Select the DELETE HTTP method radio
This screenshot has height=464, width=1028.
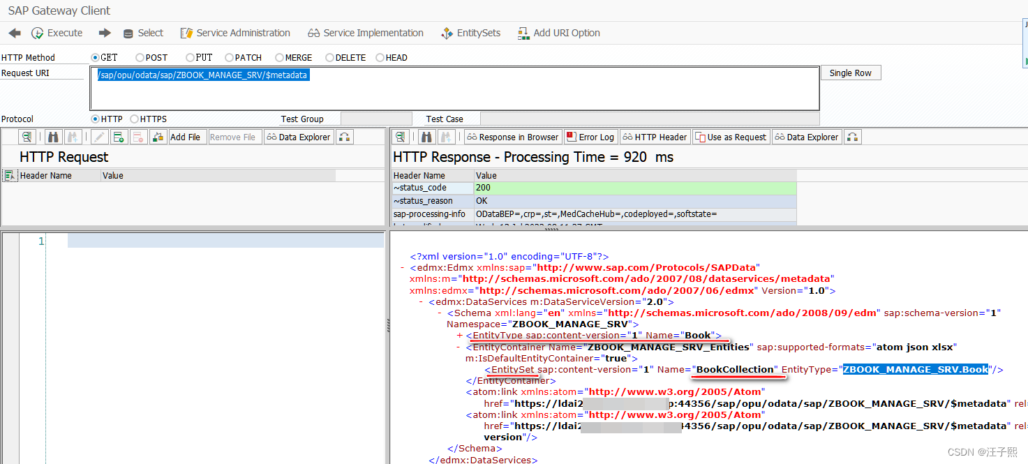pos(330,58)
